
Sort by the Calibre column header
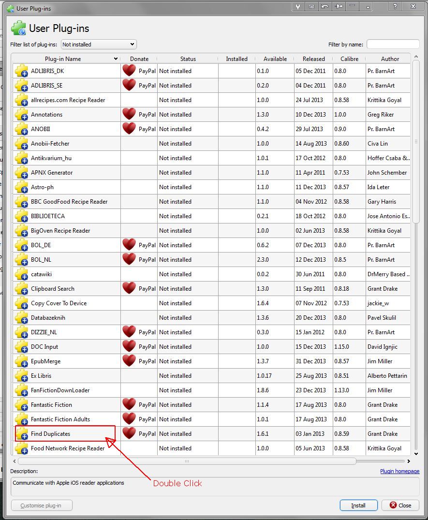(x=349, y=59)
